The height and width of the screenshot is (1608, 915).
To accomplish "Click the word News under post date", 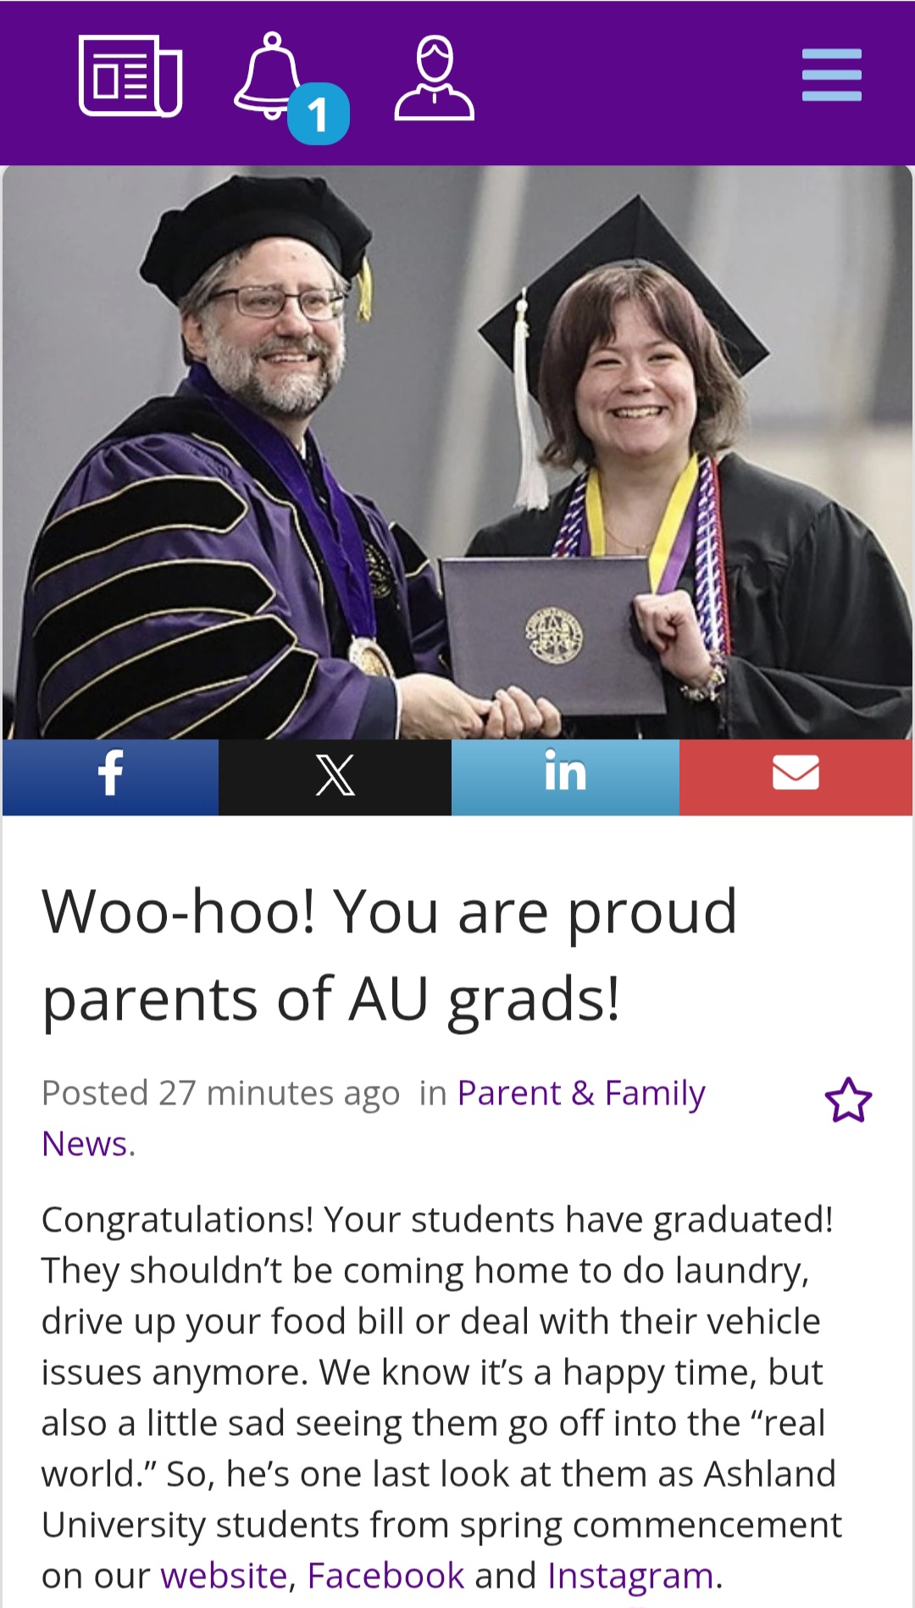I will (85, 1144).
